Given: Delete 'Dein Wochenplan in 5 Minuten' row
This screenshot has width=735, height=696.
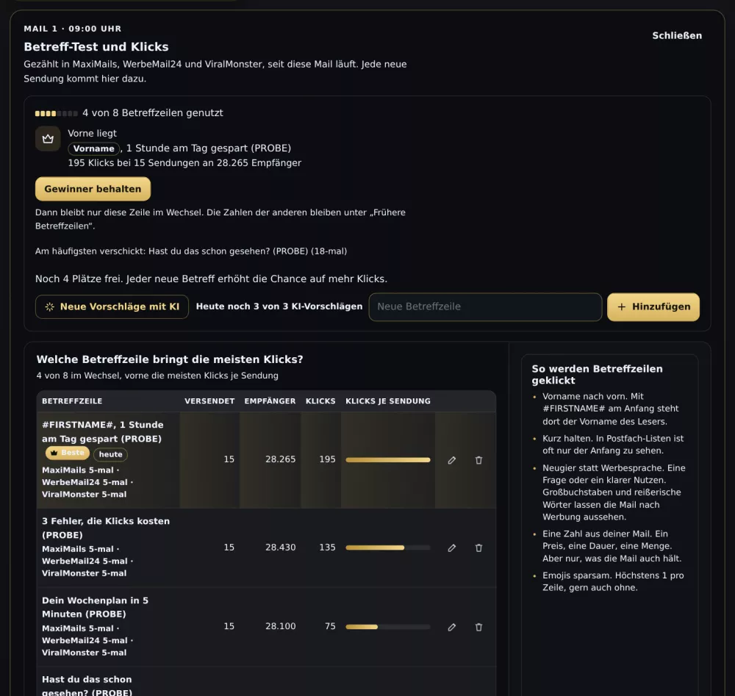Looking at the screenshot, I should [x=478, y=627].
